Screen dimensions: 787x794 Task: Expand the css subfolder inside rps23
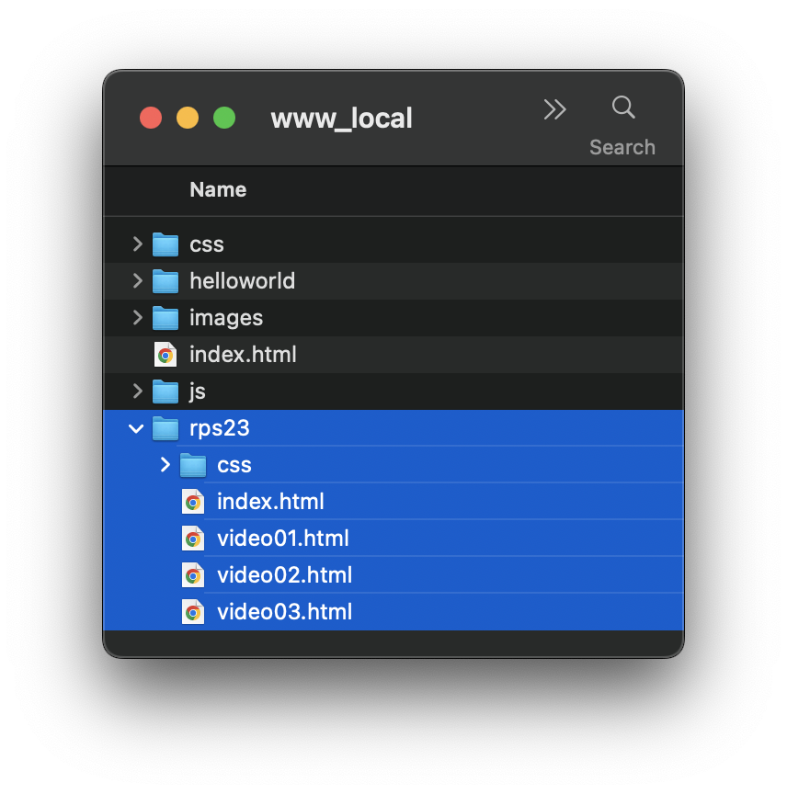165,465
